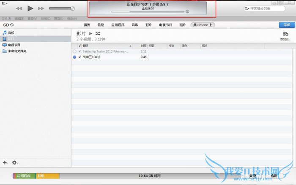This screenshot has width=296, height=185.
Task: Open the 编辑(E) menu
Action: 19,19
